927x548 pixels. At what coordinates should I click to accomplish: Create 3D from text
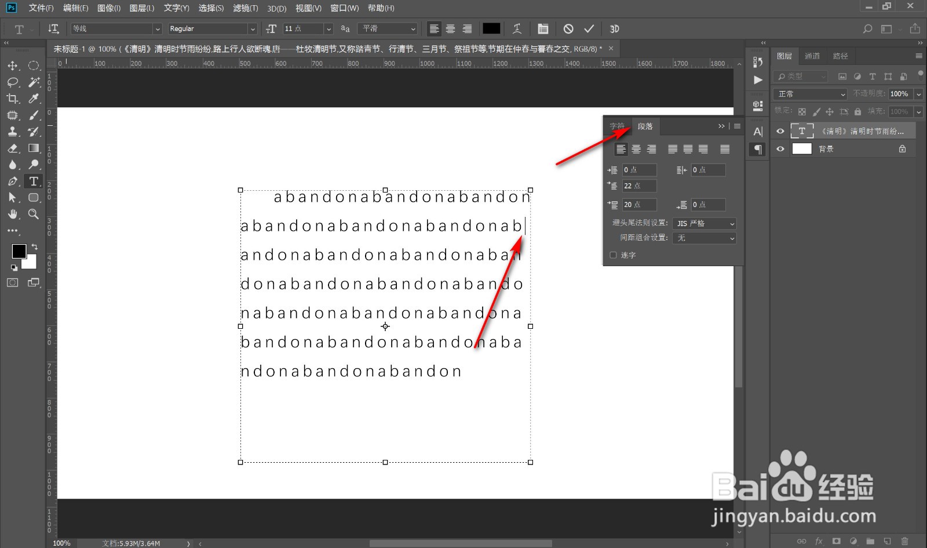click(615, 28)
